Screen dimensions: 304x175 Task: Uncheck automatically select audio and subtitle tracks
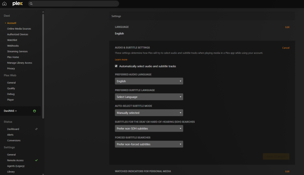point(116,66)
